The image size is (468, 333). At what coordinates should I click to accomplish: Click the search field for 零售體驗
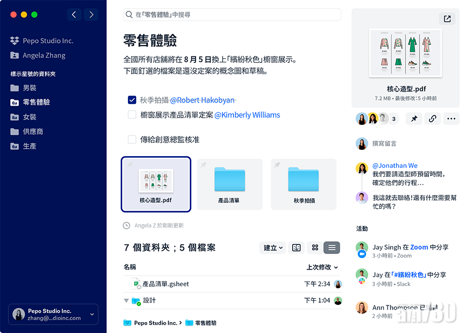[232, 15]
